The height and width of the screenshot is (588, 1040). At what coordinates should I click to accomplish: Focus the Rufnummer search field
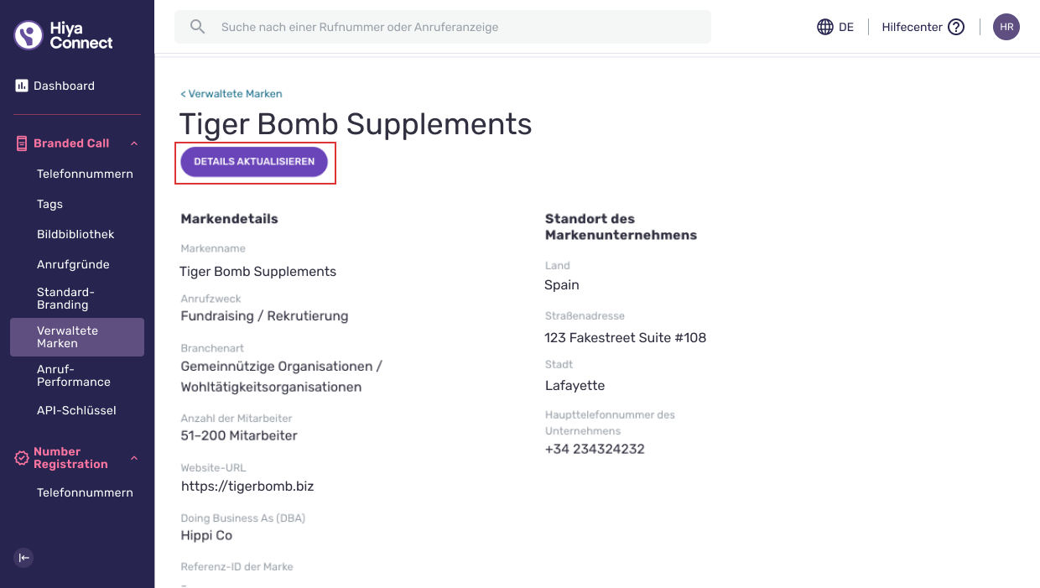tap(443, 27)
